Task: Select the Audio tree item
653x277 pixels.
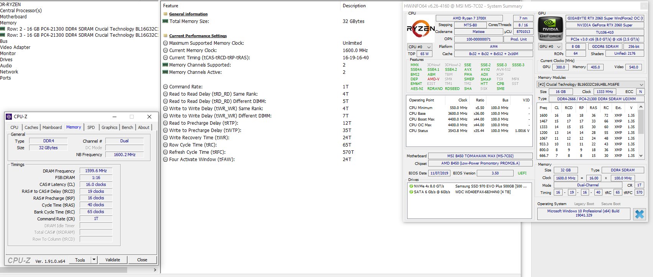Action: click(x=6, y=66)
